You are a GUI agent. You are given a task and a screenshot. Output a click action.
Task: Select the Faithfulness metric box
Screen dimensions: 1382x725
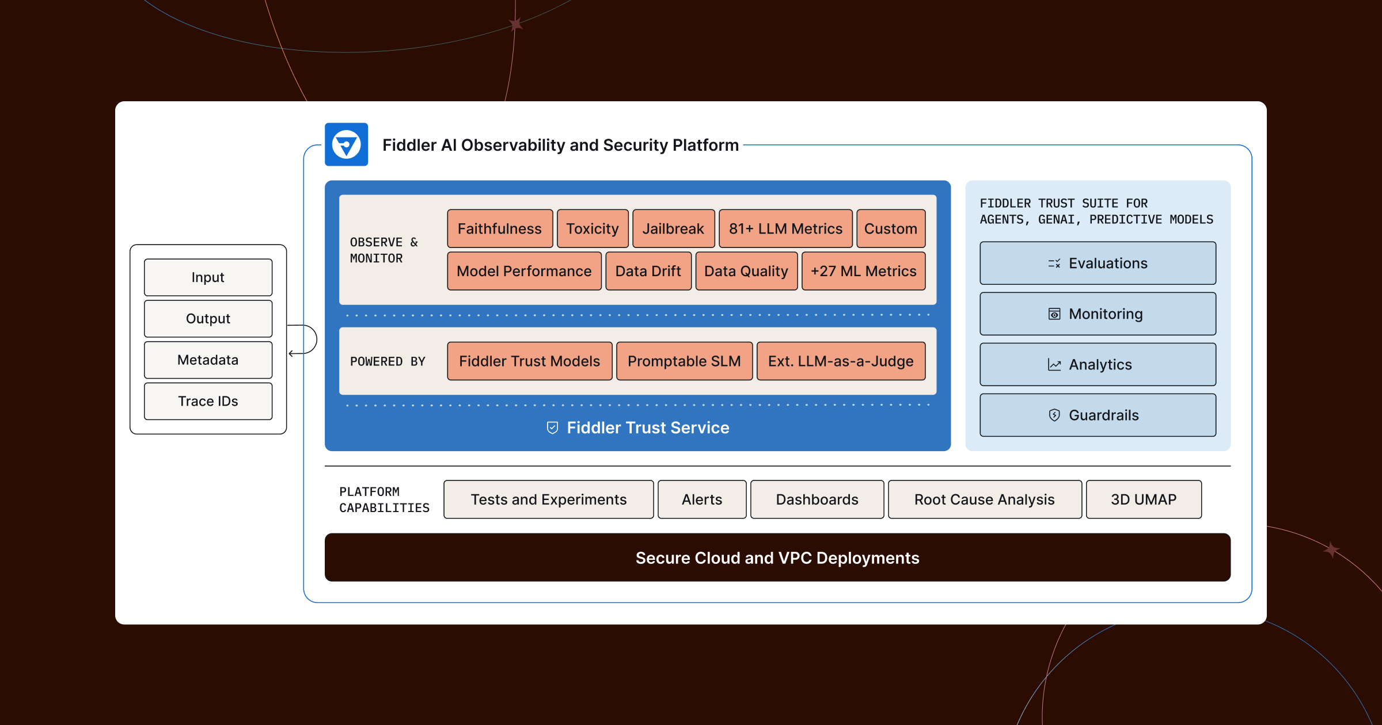[x=500, y=228]
